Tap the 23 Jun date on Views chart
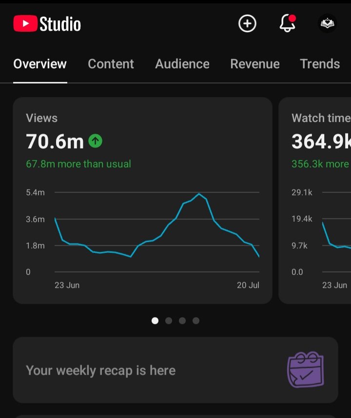Image resolution: width=351 pixels, height=418 pixels. tap(67, 285)
